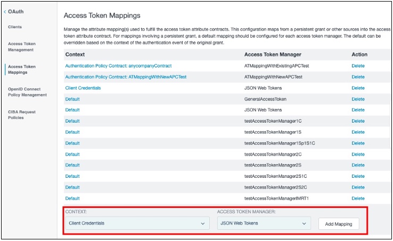
Task: Expand the Context dropdown
Action: click(137, 223)
